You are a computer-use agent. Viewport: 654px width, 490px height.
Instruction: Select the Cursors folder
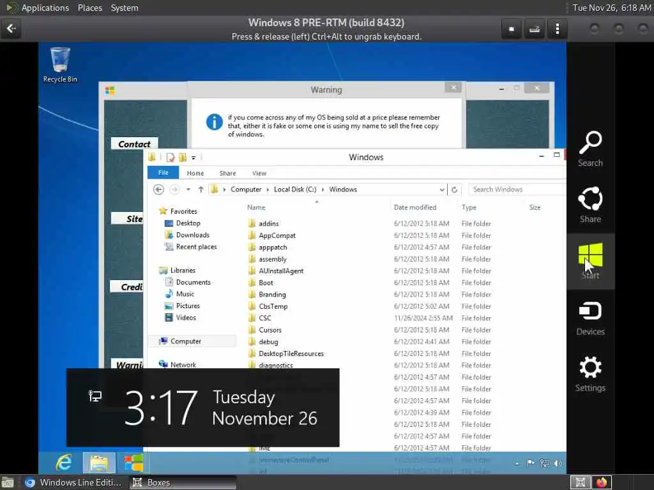[x=270, y=330]
